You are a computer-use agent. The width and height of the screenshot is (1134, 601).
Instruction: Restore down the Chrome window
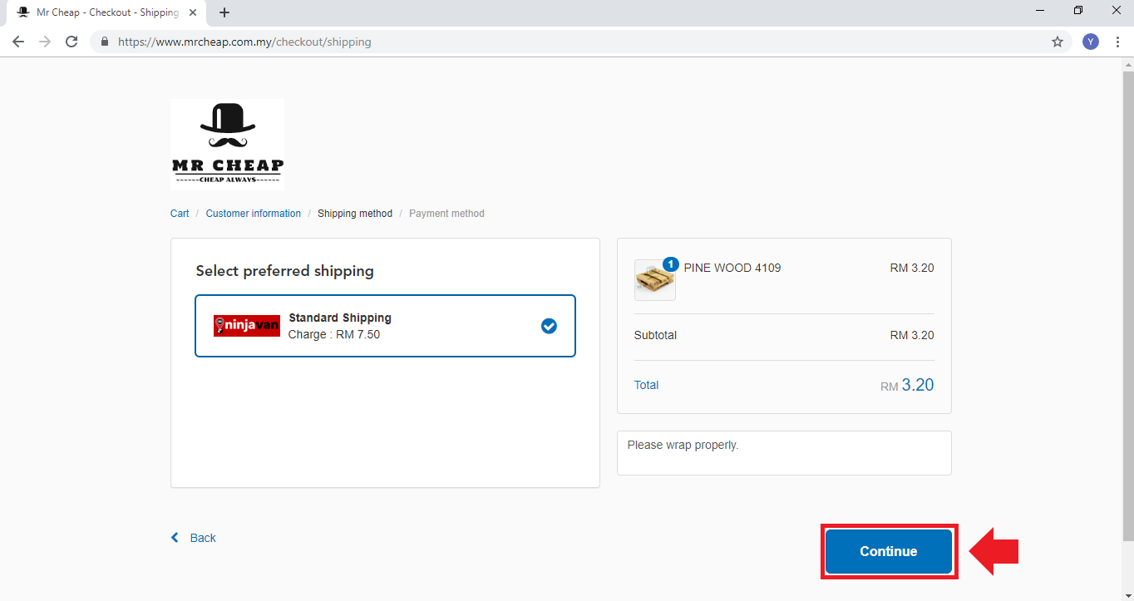(1078, 10)
